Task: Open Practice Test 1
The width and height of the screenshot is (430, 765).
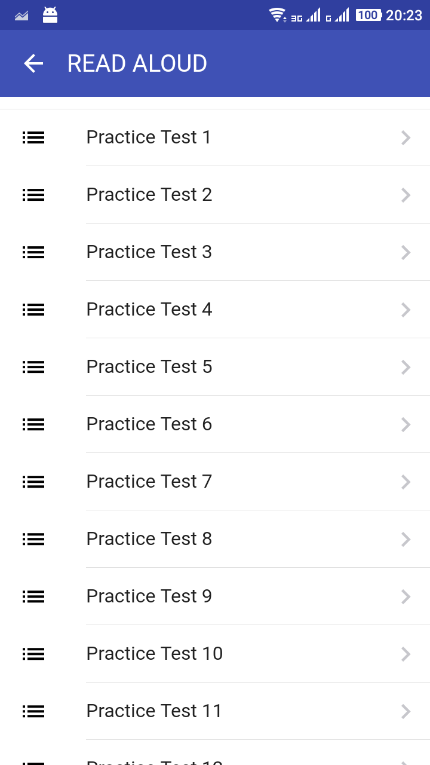Action: (149, 137)
